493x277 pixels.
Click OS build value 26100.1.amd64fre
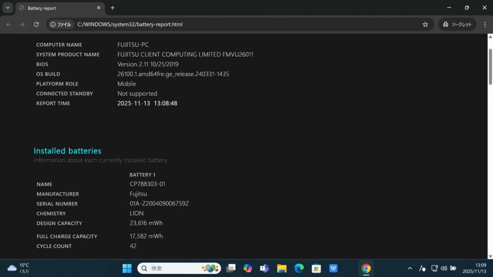(x=173, y=74)
